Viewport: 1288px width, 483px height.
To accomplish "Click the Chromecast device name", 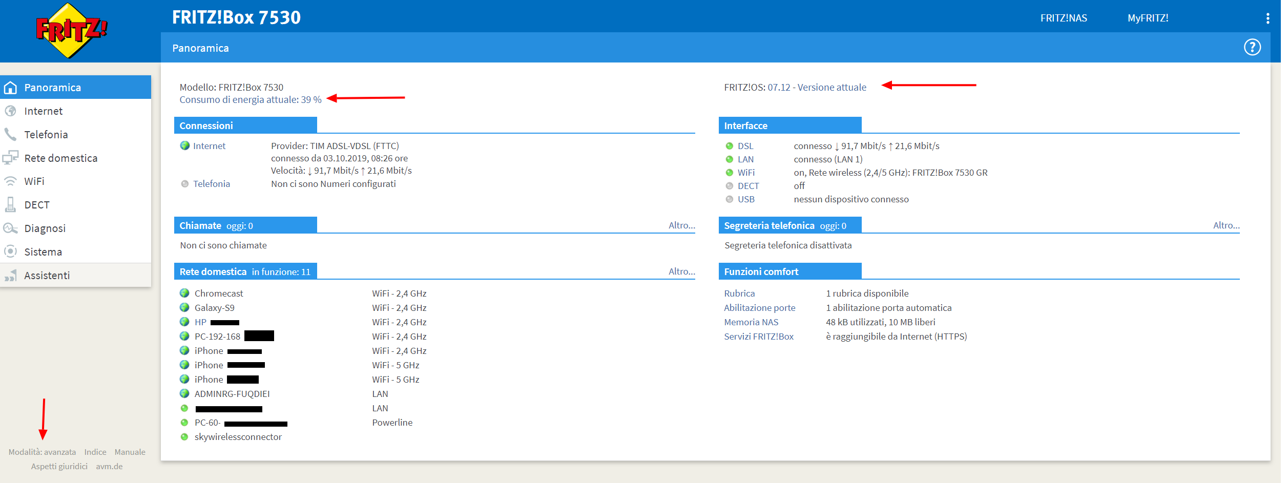I will (x=219, y=293).
